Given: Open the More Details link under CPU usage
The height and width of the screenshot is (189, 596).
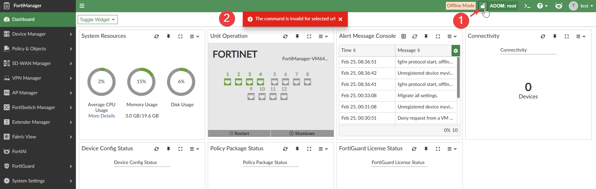Looking at the screenshot, I should pyautogui.click(x=102, y=116).
